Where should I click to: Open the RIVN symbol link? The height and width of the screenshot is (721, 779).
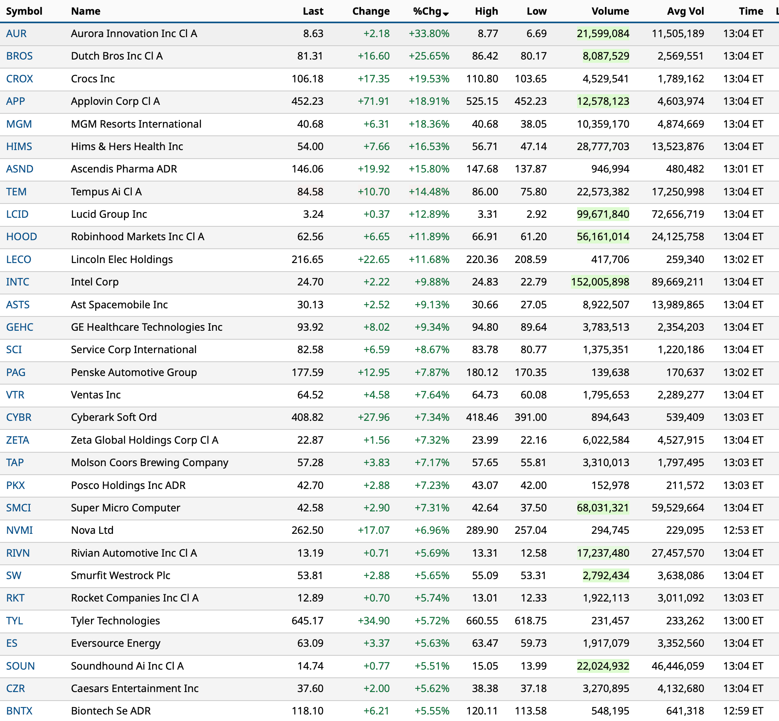point(18,553)
